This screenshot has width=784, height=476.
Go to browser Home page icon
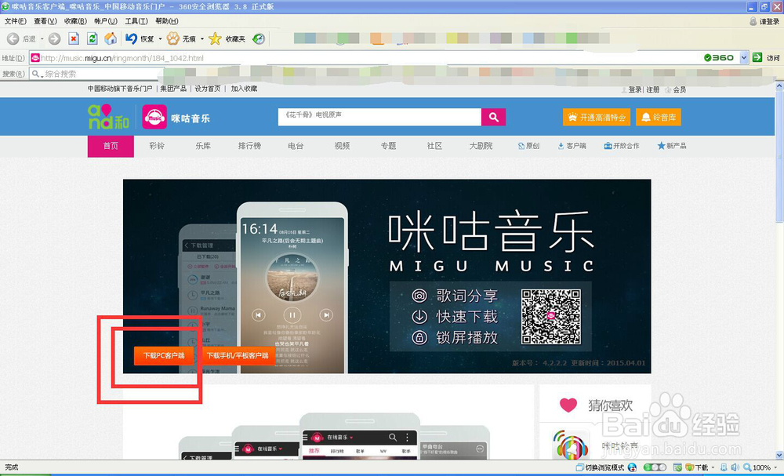pyautogui.click(x=111, y=38)
